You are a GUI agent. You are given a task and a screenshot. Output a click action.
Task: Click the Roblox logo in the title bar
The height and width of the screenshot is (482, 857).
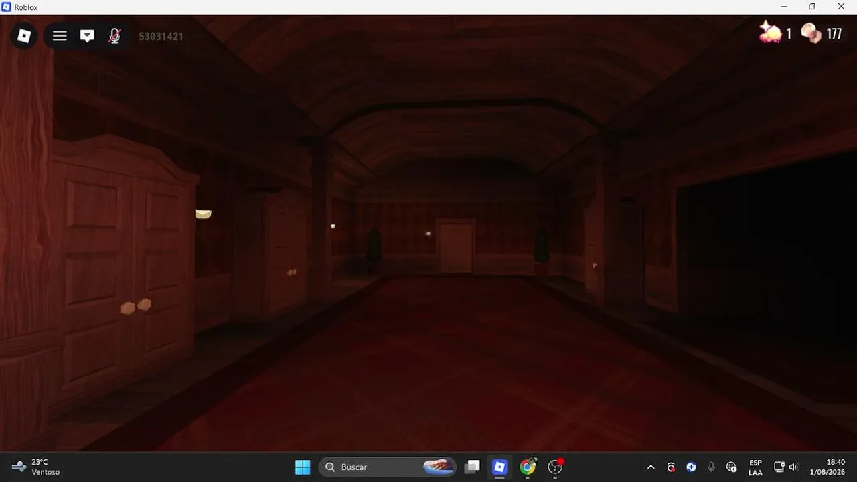[7, 7]
